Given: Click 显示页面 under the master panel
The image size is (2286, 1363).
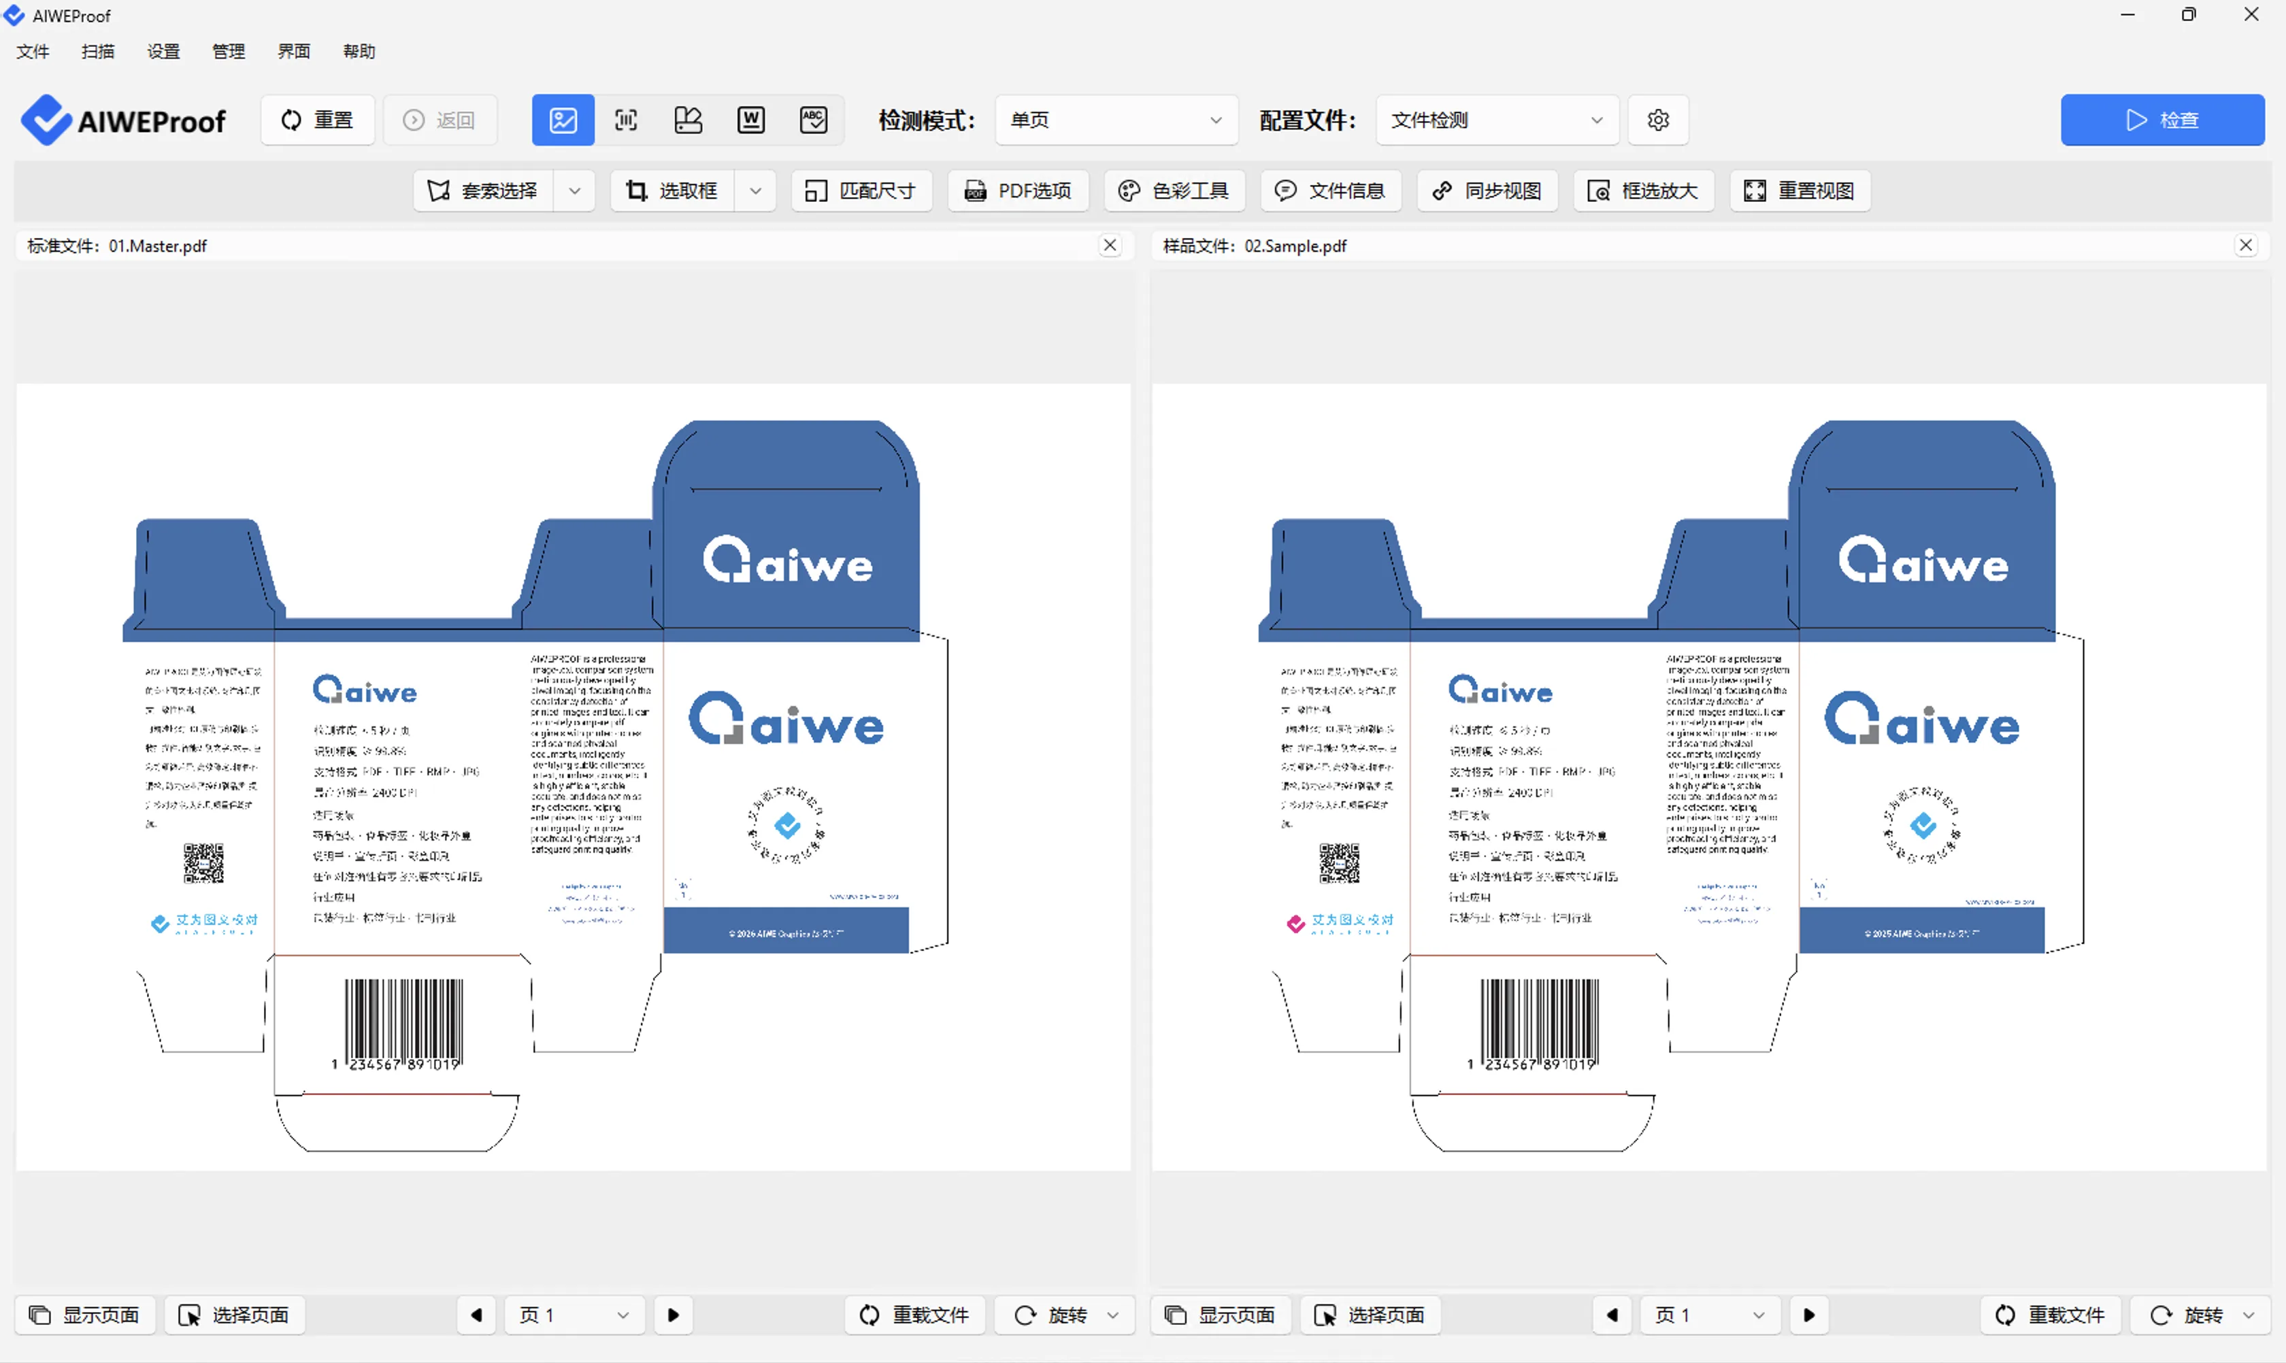Looking at the screenshot, I should point(86,1315).
